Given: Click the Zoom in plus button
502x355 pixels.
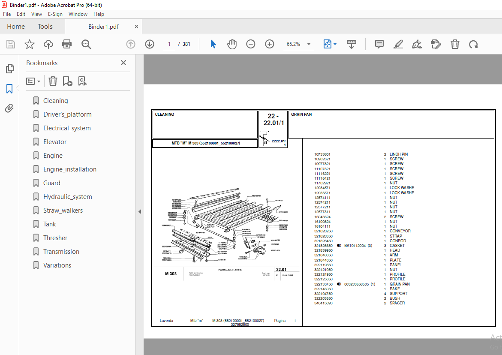Looking at the screenshot, I should click(270, 44).
